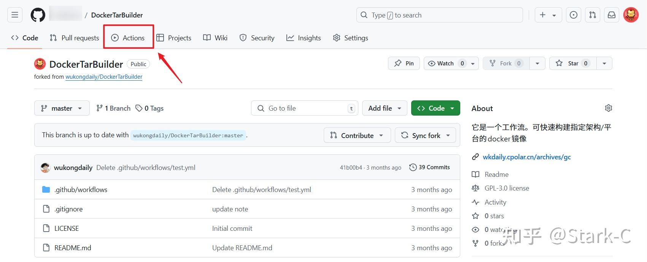
Task: Open the .github/workflows folder
Action: pyautogui.click(x=81, y=190)
